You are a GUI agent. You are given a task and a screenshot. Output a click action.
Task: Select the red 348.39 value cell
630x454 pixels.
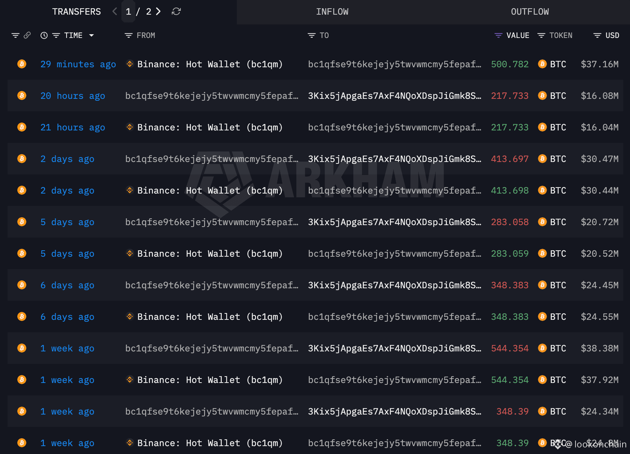pyautogui.click(x=512, y=412)
